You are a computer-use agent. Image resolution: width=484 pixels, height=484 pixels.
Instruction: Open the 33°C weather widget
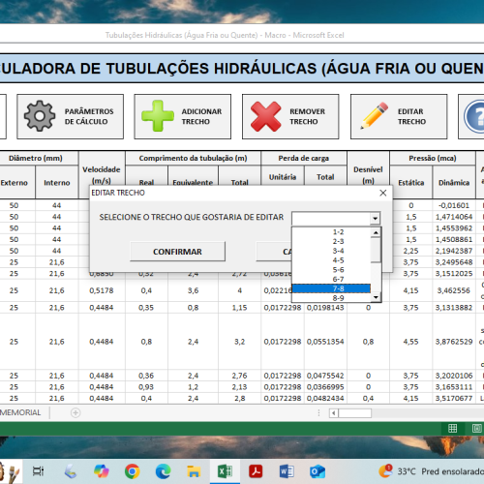[432, 471]
